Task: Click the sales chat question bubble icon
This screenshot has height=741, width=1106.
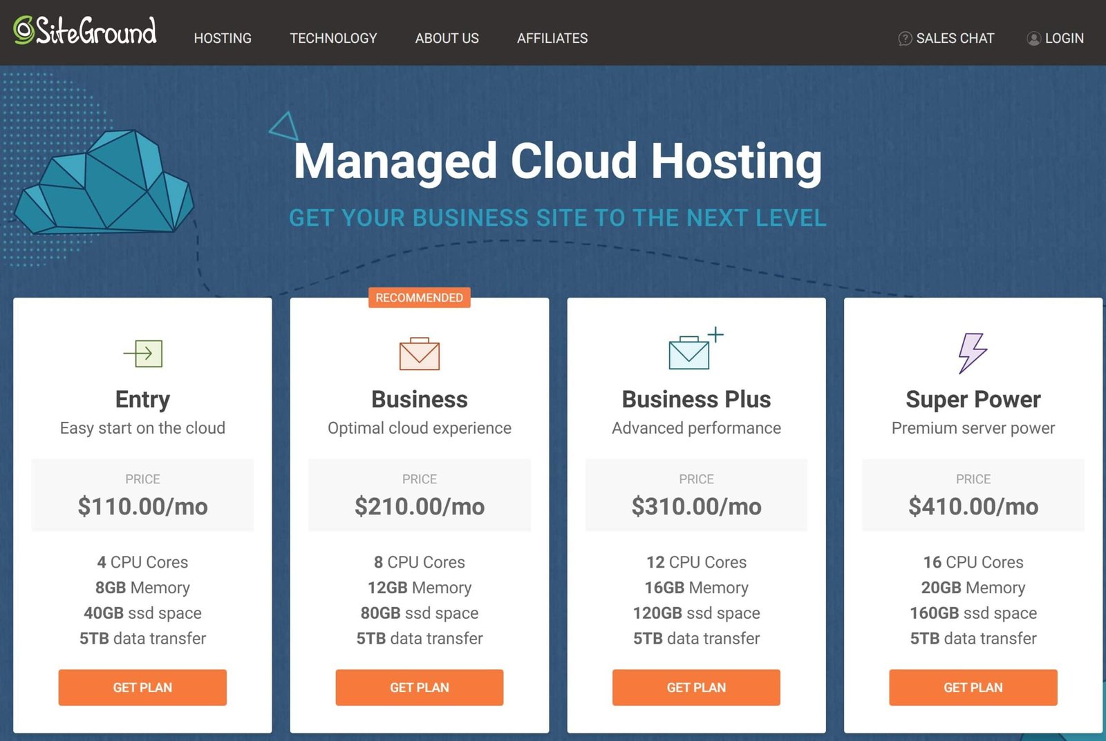Action: [905, 39]
